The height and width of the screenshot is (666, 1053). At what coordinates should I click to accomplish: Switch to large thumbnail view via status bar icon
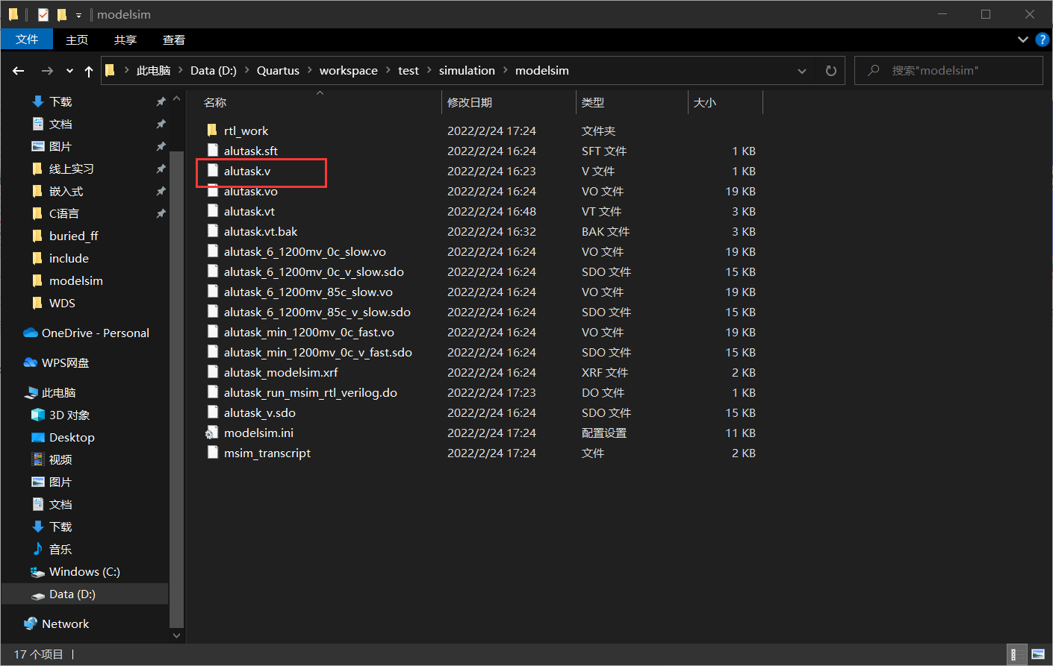(x=1038, y=654)
